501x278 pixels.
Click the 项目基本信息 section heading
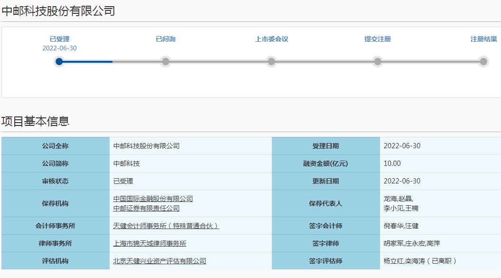[36, 121]
